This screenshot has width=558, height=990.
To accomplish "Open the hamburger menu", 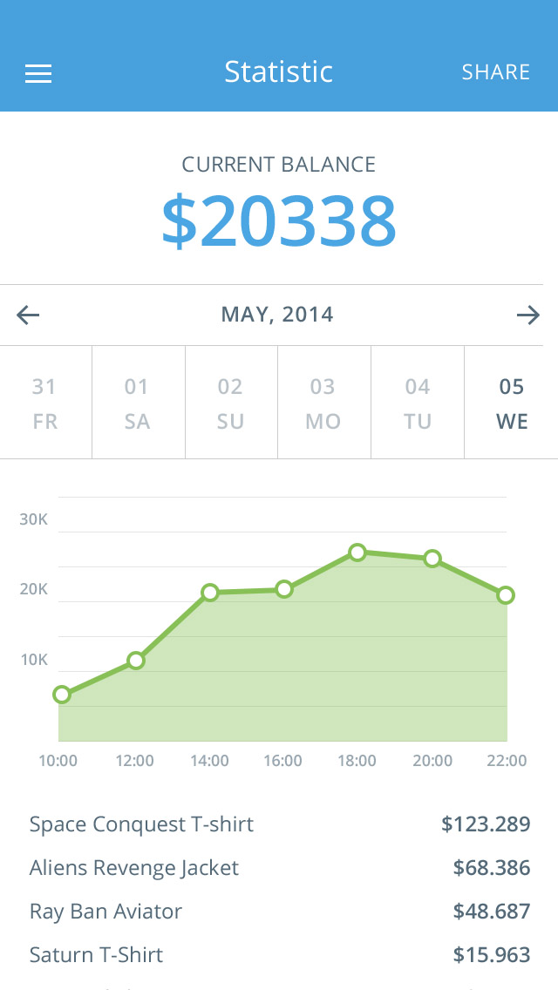I will pos(38,74).
